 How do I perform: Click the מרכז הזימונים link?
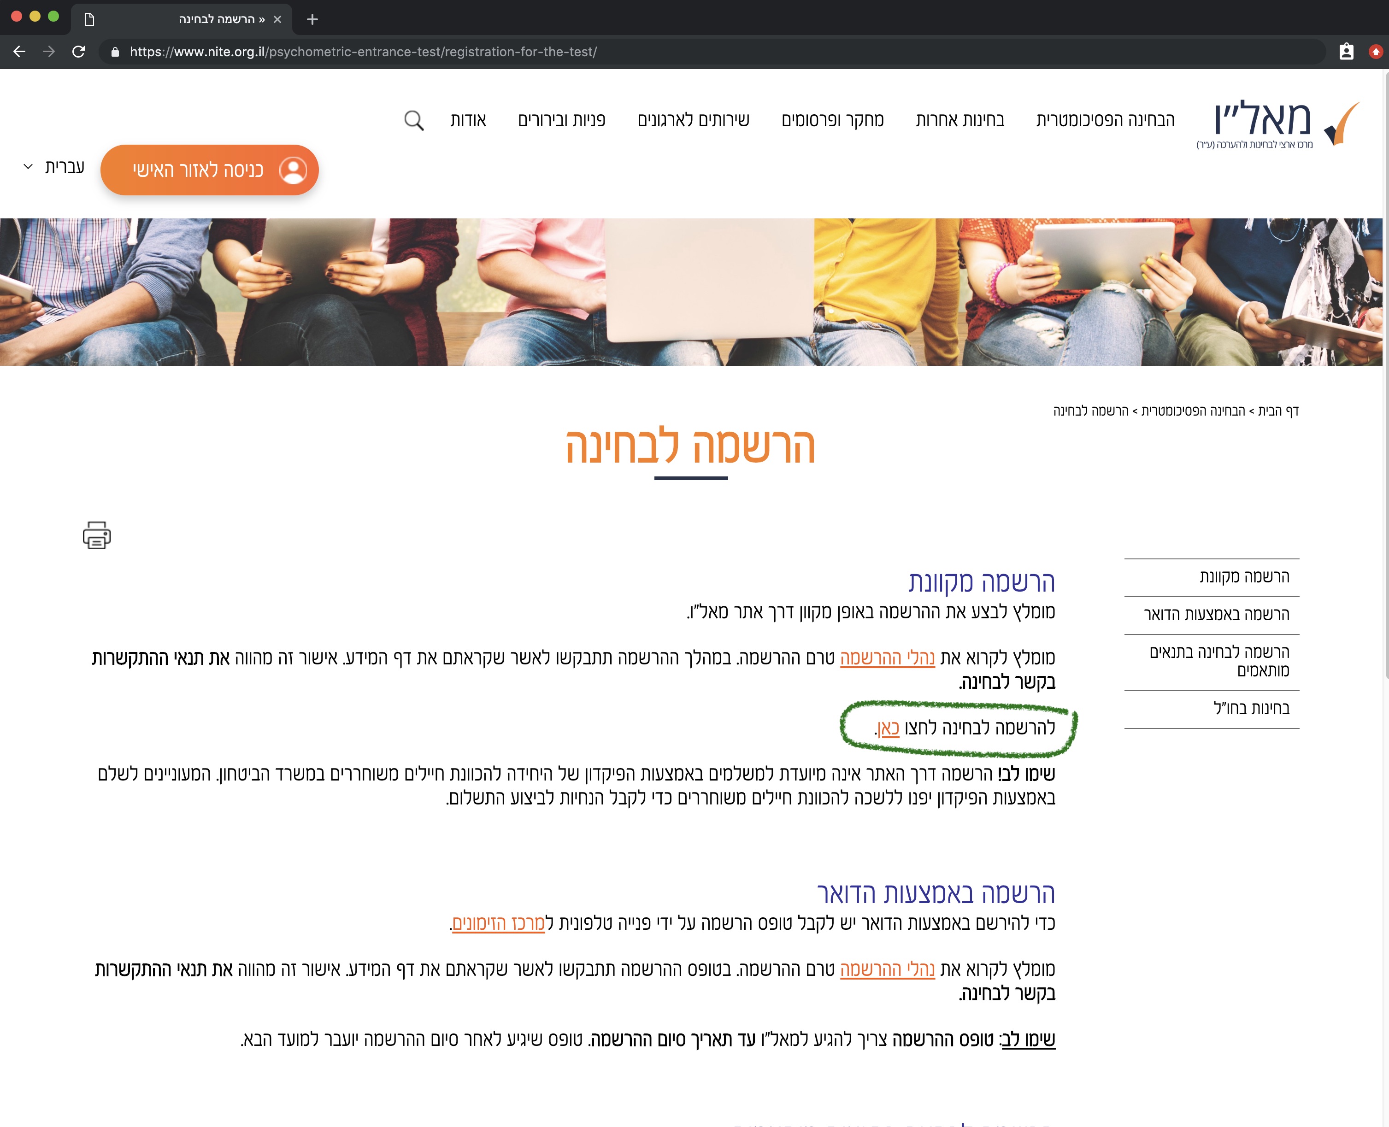click(498, 922)
